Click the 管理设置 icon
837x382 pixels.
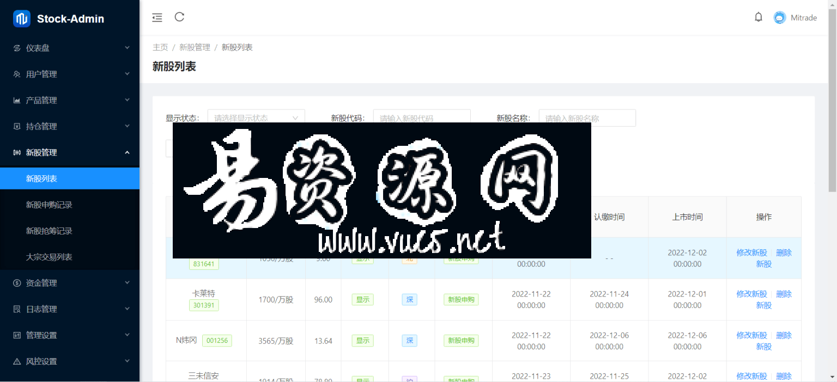pos(17,335)
